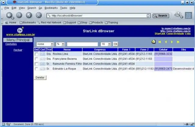This screenshot has width=195, height=127.
Task: Open record code 1276 link
Action: (x=42, y=69)
